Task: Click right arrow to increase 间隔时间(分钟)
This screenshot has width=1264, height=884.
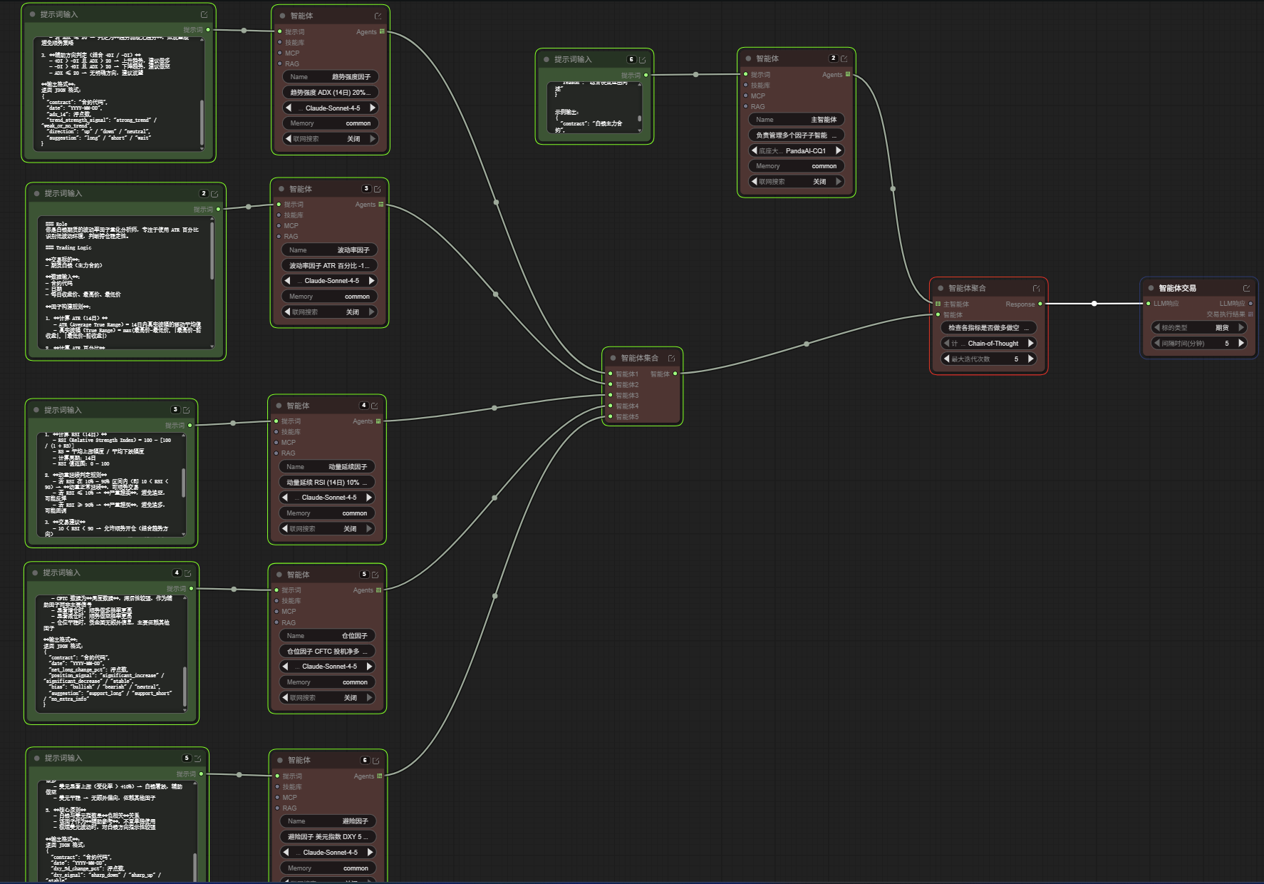Action: (1241, 343)
